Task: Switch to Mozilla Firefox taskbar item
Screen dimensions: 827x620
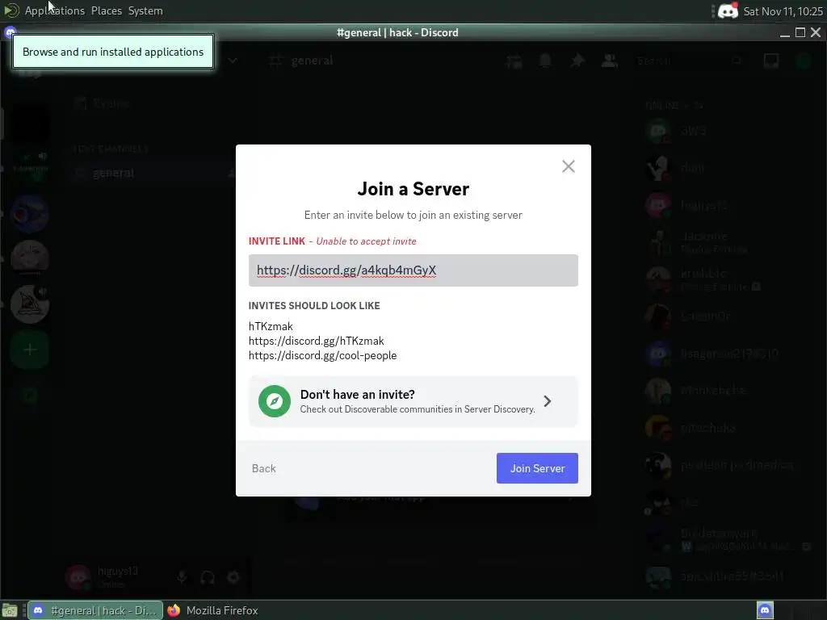Action: 213,610
